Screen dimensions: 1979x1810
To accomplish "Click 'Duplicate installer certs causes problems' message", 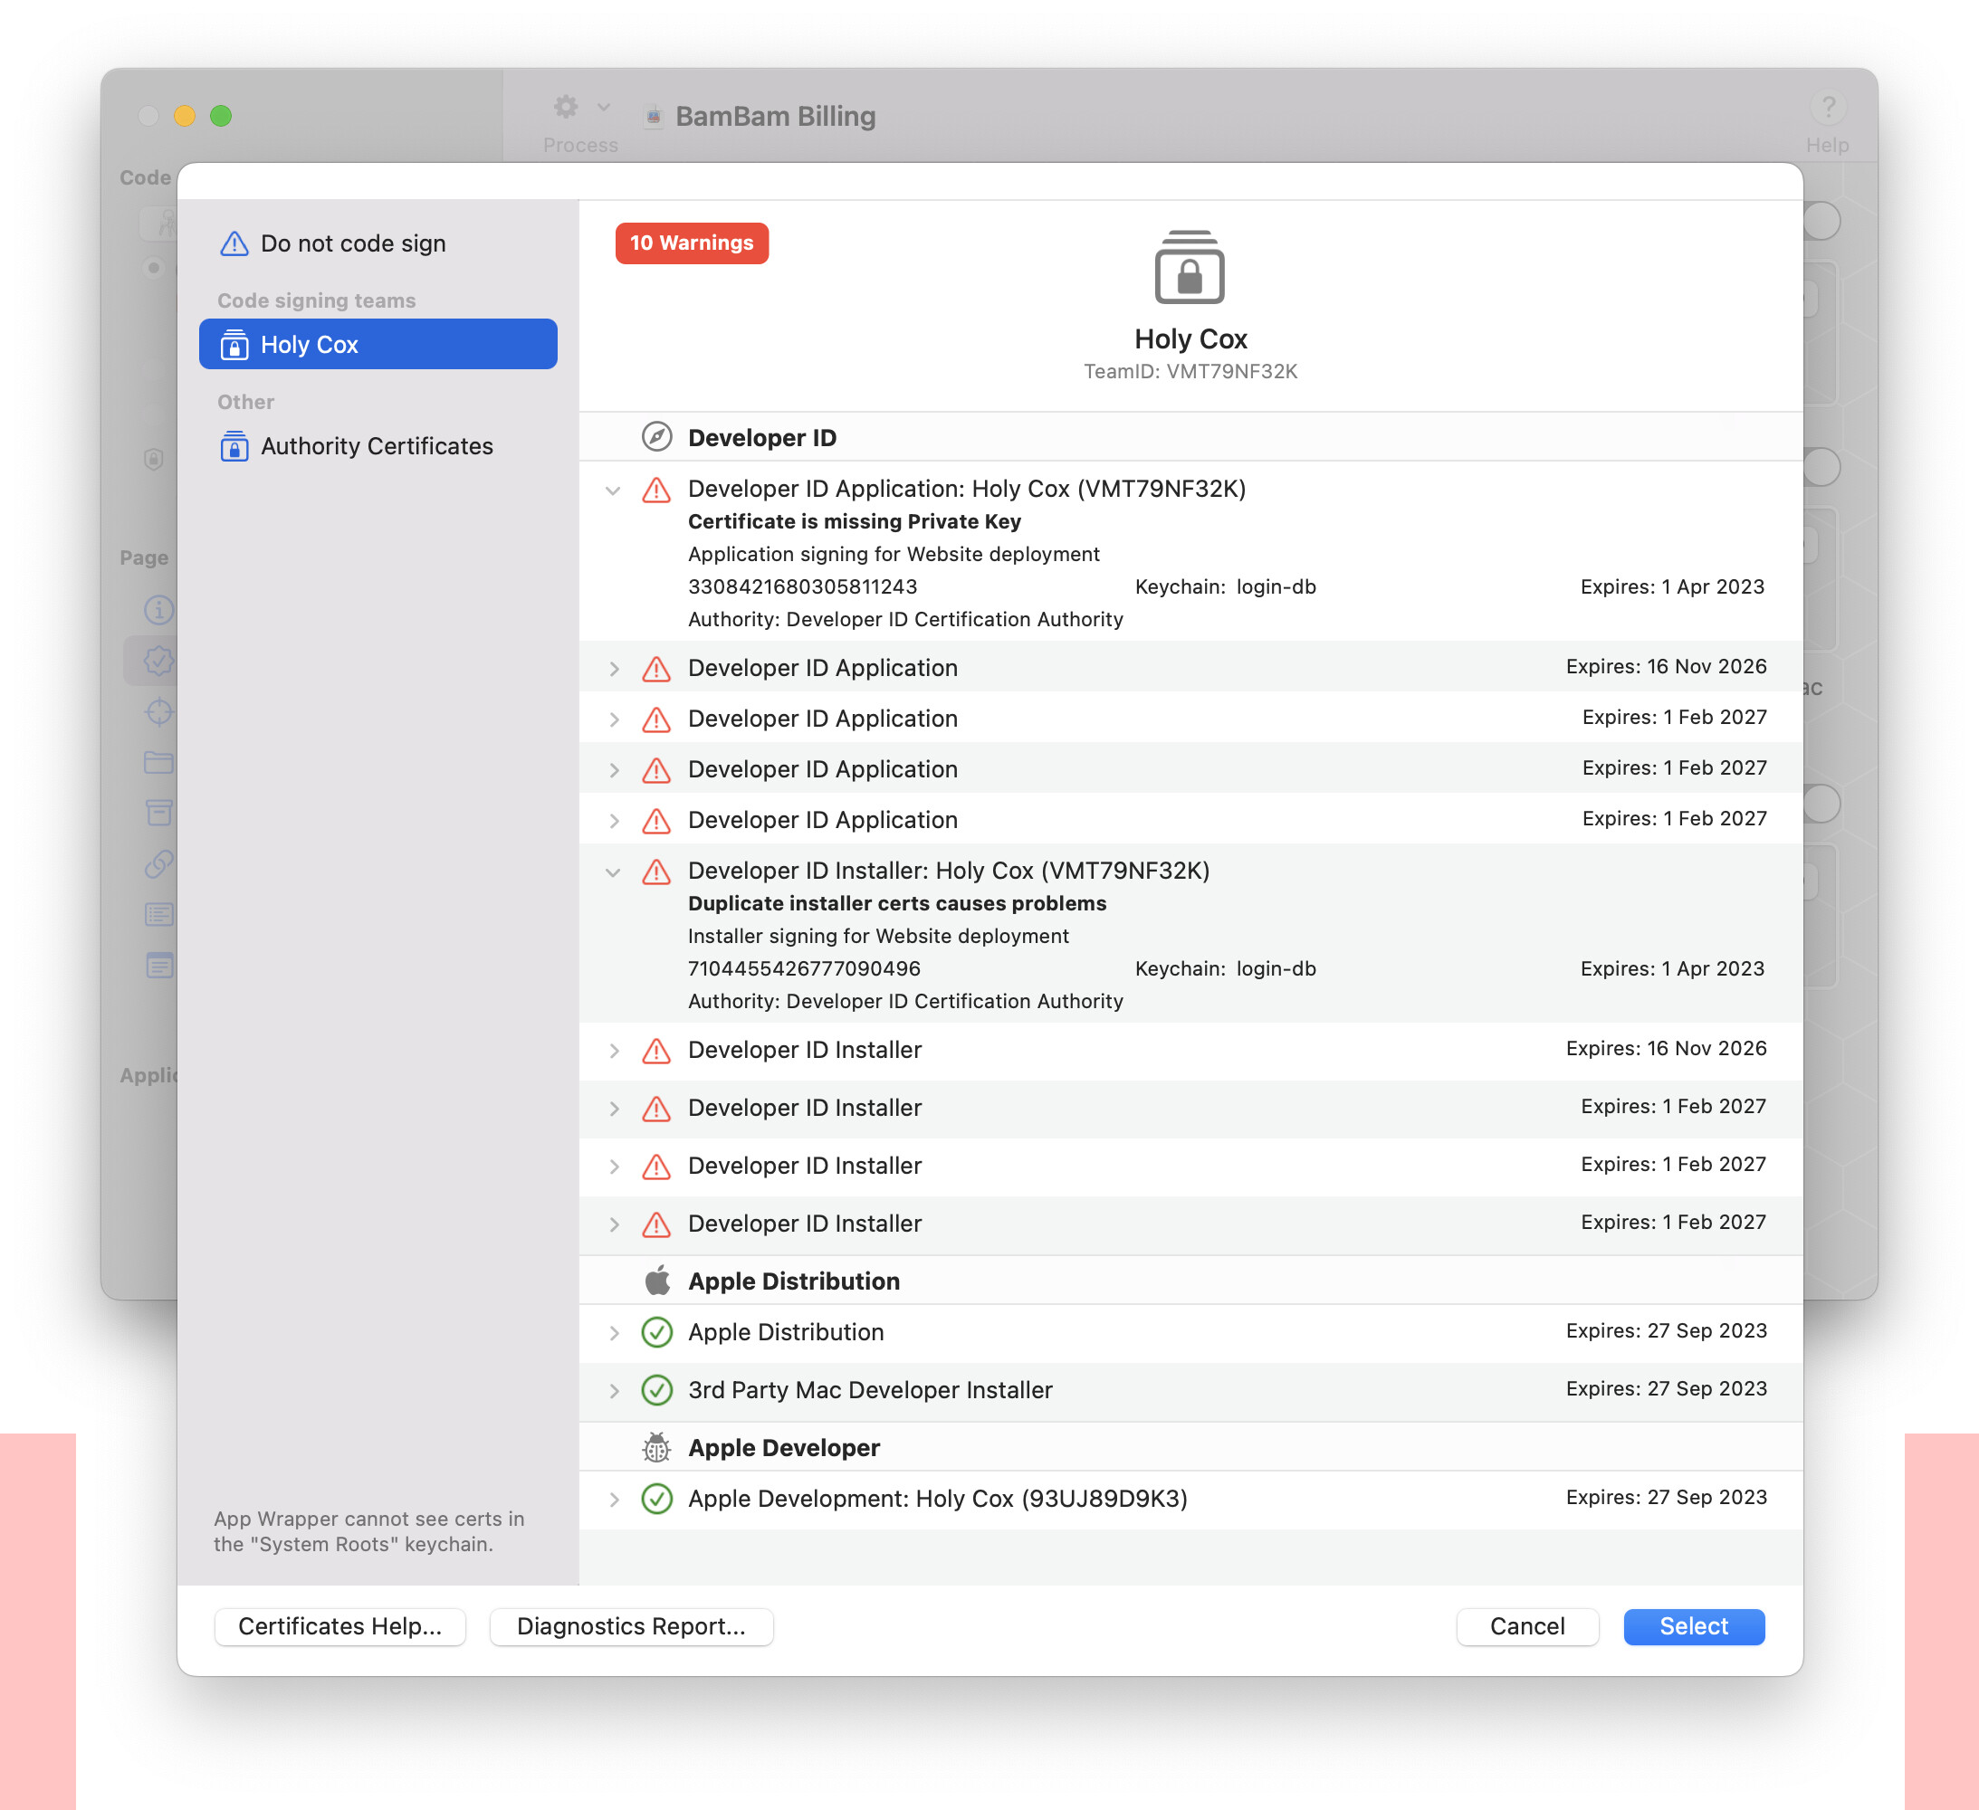I will click(x=896, y=903).
